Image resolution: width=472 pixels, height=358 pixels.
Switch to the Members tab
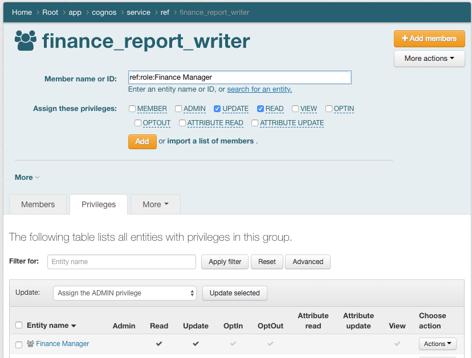pyautogui.click(x=38, y=204)
